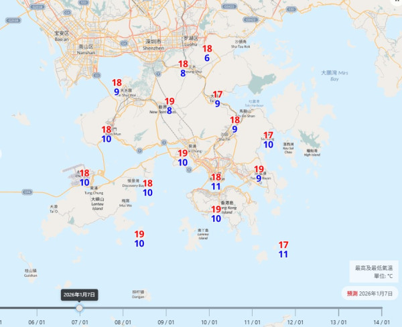Click the 18/11 temperature at Kowloon
The image size is (402, 327).
tap(216, 182)
